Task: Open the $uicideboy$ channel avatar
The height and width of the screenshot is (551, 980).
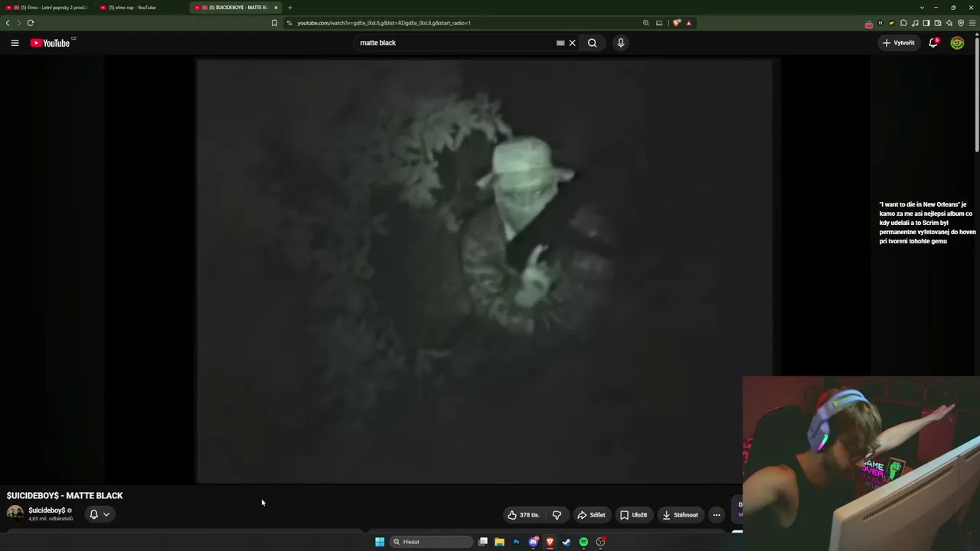Action: pos(15,514)
